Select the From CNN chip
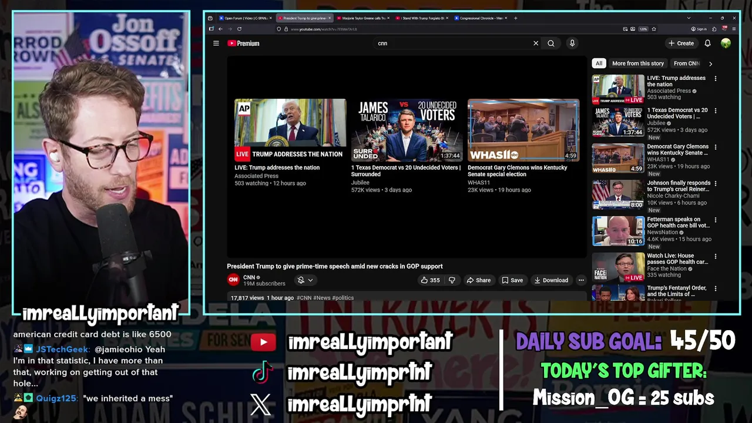The height and width of the screenshot is (423, 752). coord(687,63)
